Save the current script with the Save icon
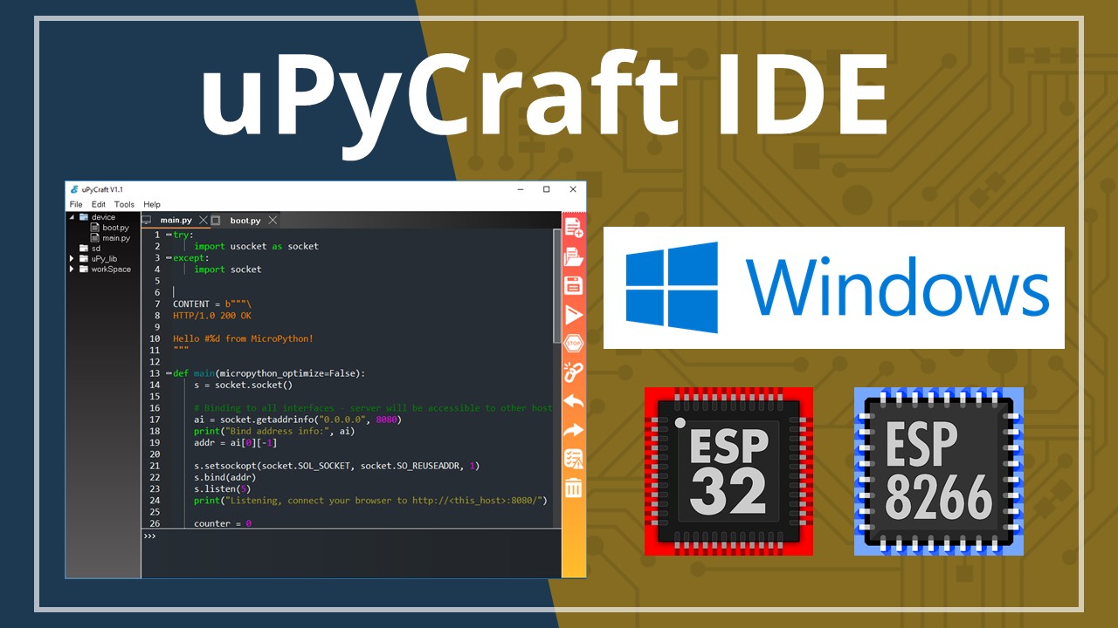Image resolution: width=1118 pixels, height=628 pixels. pyautogui.click(x=572, y=284)
